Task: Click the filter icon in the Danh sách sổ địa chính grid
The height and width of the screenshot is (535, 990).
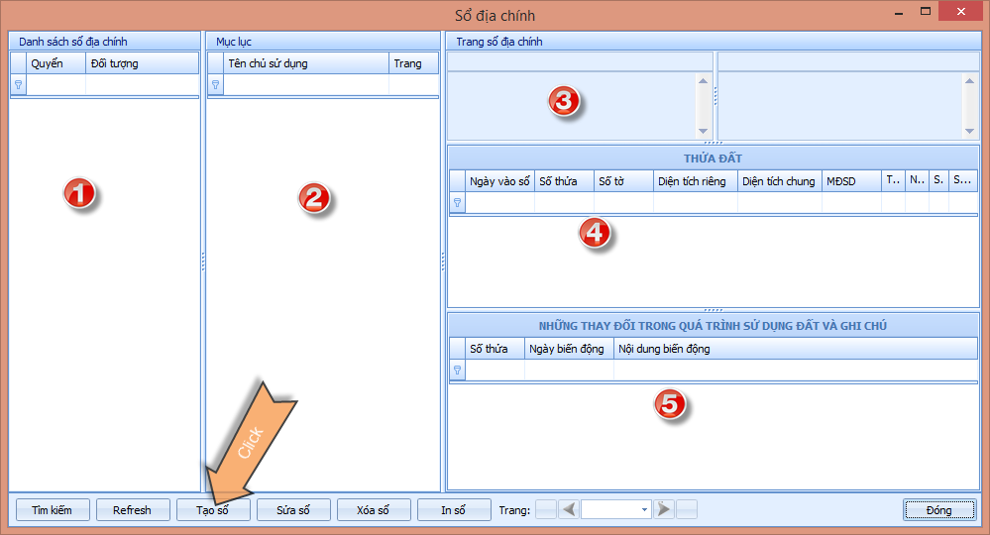Action: pyautogui.click(x=18, y=85)
